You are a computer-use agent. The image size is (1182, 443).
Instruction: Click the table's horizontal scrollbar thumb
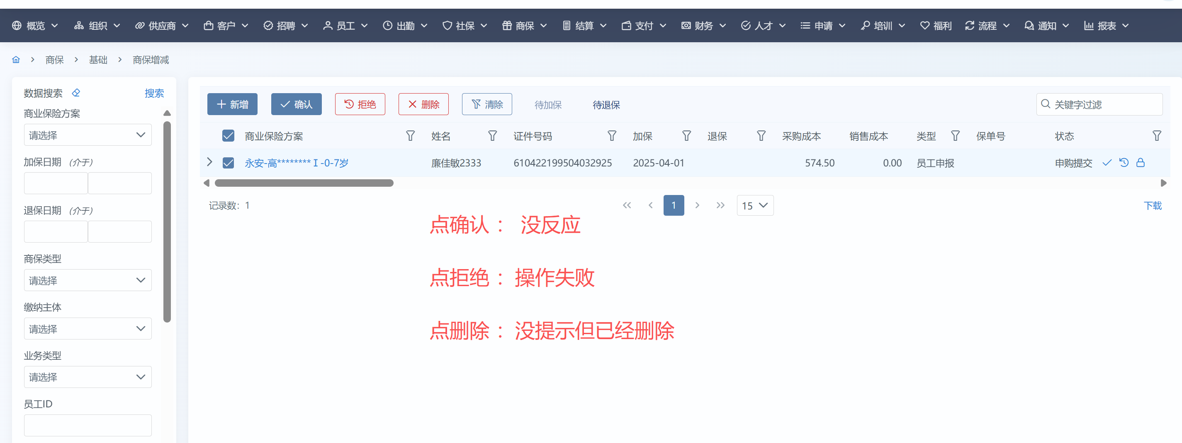coord(304,183)
